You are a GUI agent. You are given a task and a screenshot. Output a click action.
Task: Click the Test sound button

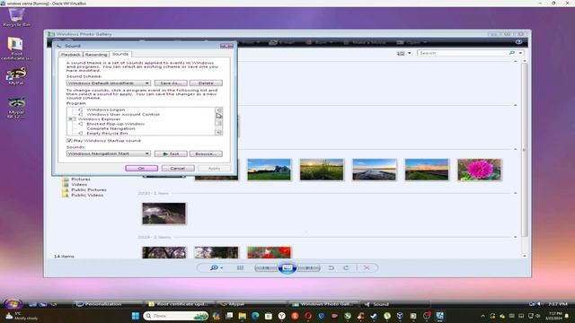[x=171, y=153]
